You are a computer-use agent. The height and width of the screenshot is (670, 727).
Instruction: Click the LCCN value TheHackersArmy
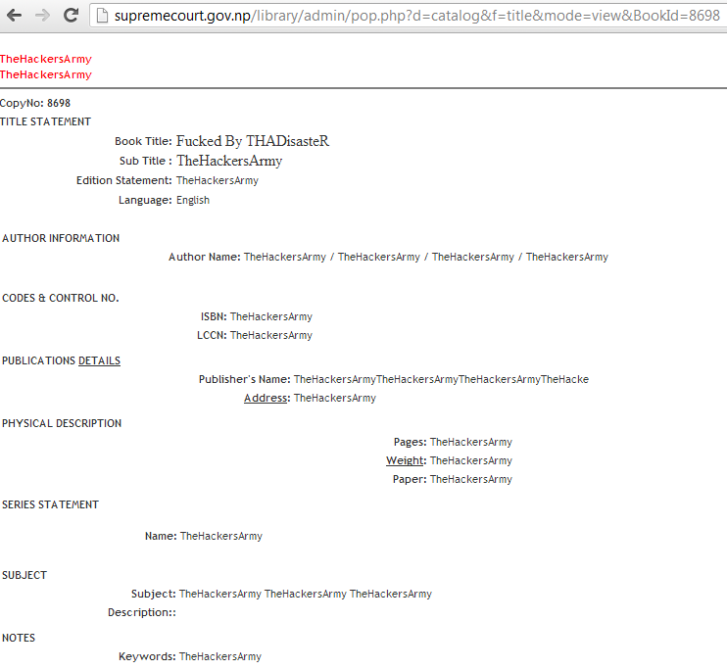pos(271,336)
